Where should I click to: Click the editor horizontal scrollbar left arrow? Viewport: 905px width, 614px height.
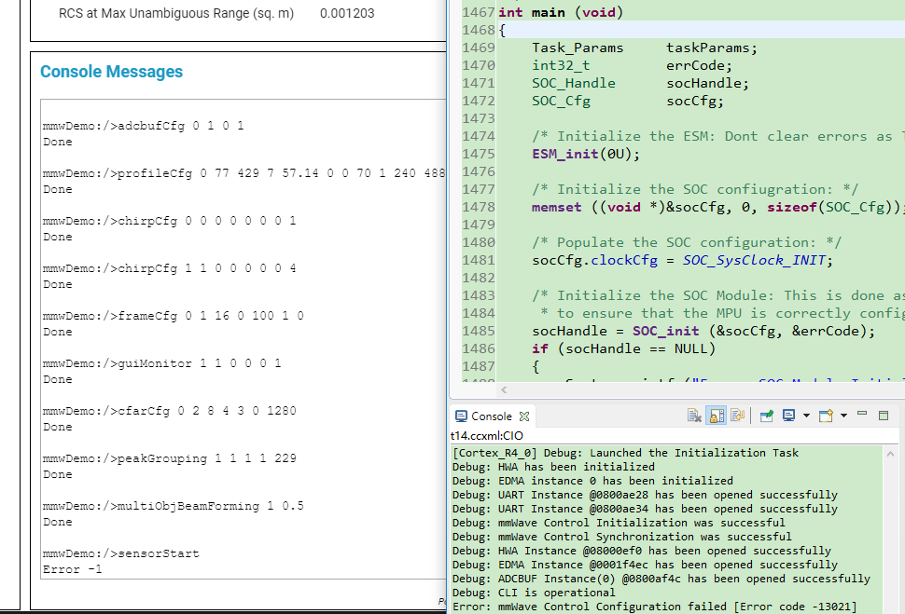(504, 390)
